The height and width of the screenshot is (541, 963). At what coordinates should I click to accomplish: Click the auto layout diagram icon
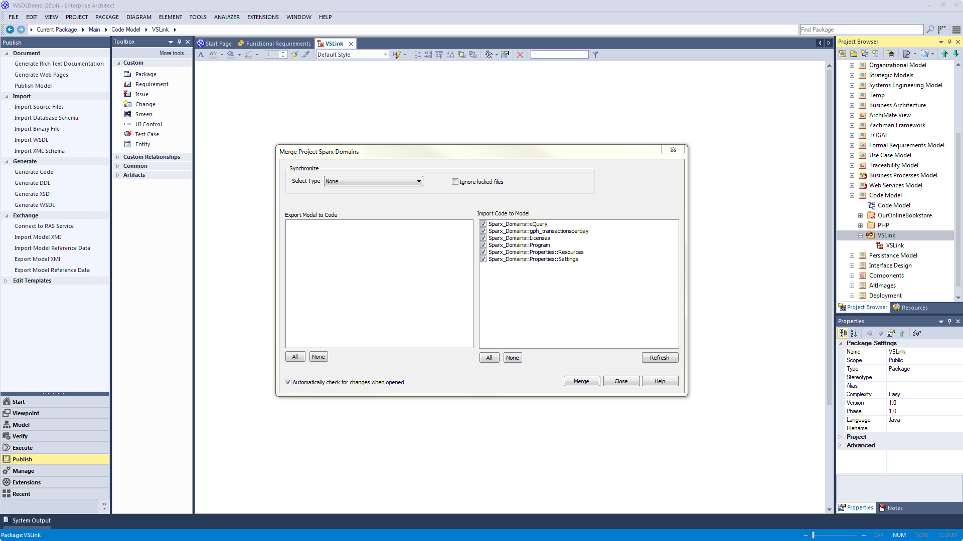(x=489, y=55)
